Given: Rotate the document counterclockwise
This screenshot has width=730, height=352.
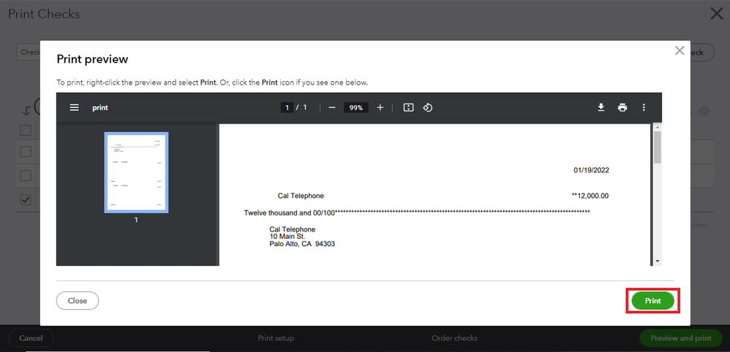Looking at the screenshot, I should click(428, 107).
